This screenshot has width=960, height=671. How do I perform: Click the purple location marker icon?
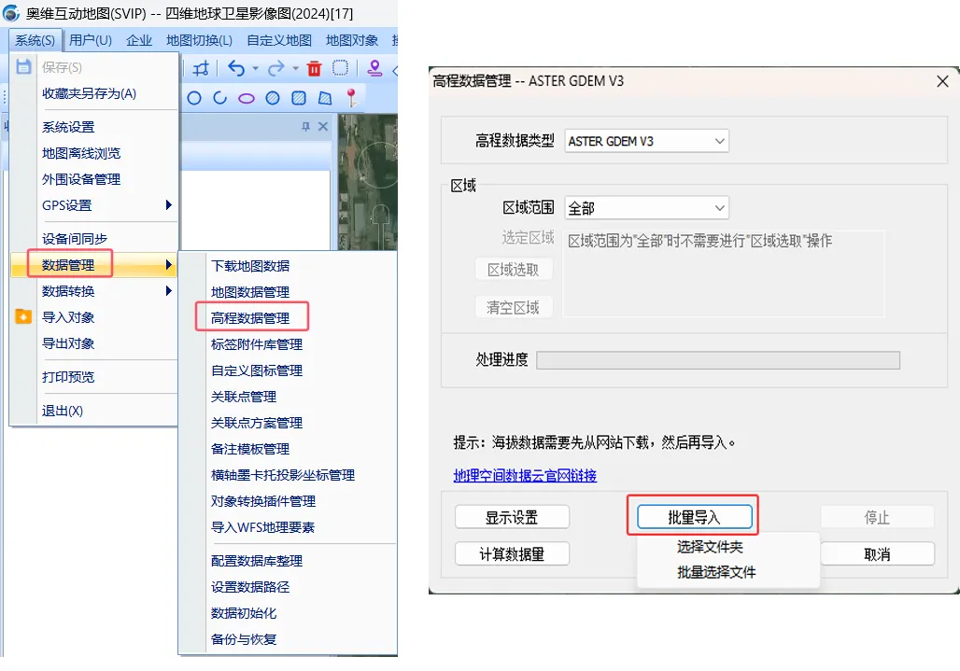click(x=374, y=68)
